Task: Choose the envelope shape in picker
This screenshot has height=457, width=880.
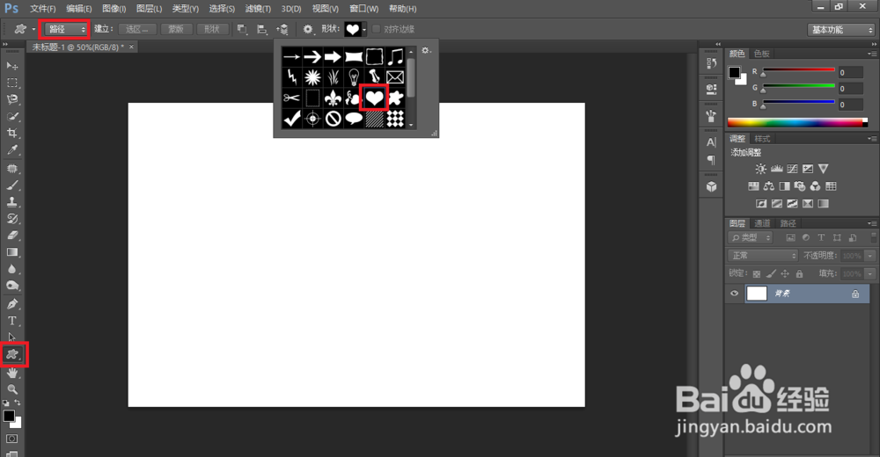Action: (x=395, y=76)
